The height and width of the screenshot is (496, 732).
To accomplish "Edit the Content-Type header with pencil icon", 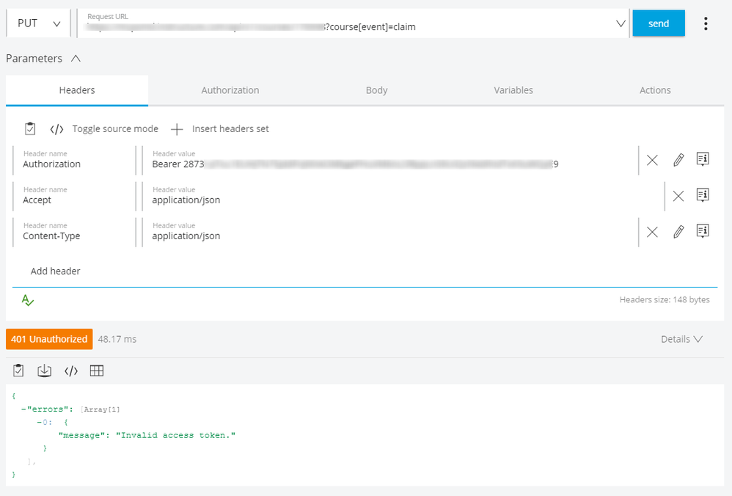I will click(x=678, y=232).
